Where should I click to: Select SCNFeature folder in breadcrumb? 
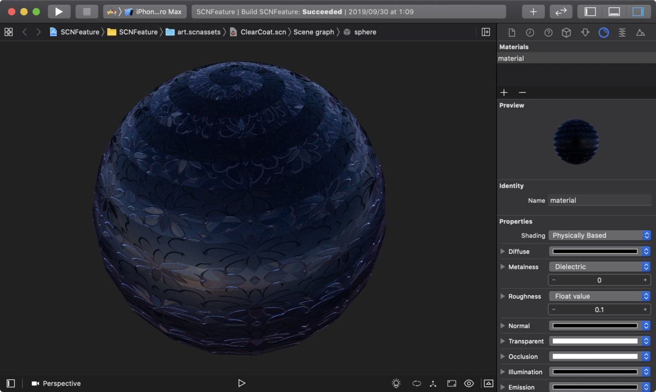[132, 32]
